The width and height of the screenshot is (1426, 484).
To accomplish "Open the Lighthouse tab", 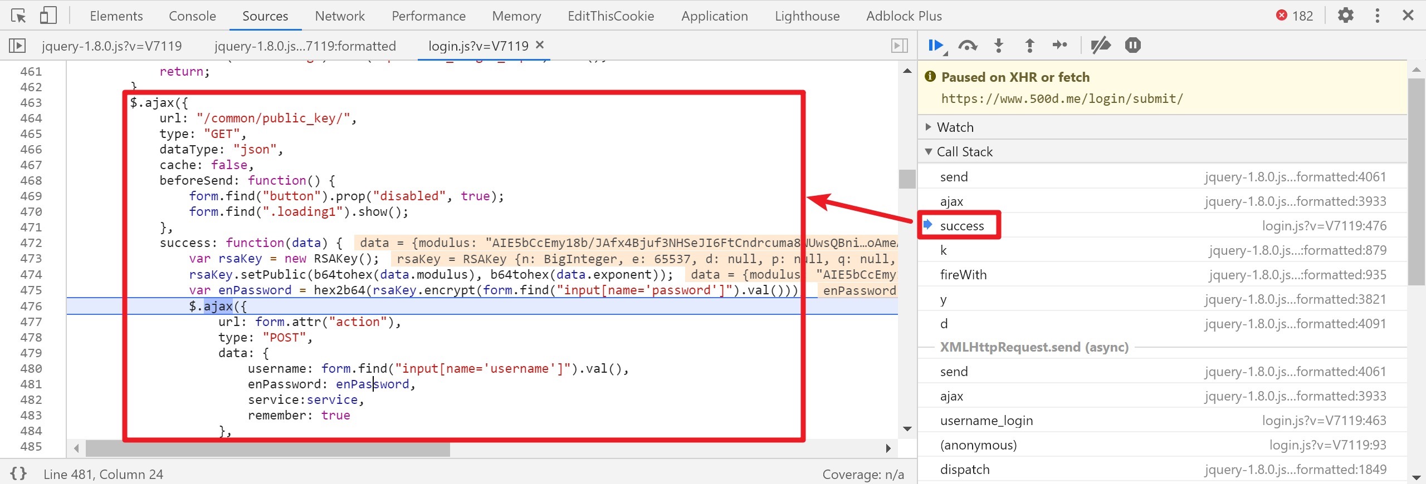I will [x=807, y=16].
